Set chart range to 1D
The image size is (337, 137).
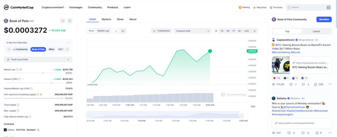click(x=216, y=31)
